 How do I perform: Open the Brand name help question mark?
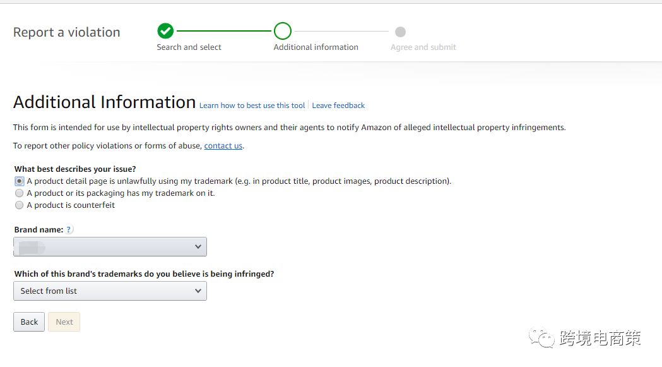click(x=69, y=230)
